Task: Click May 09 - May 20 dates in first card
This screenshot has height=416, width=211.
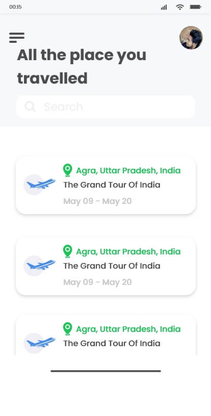Action: [x=97, y=201]
